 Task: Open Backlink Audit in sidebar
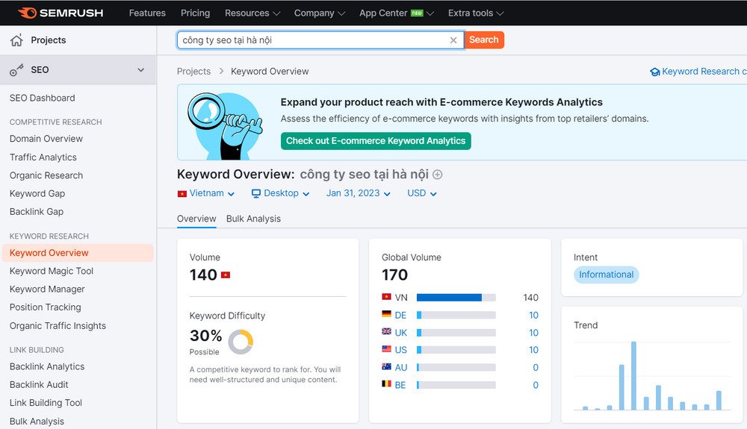pos(39,385)
